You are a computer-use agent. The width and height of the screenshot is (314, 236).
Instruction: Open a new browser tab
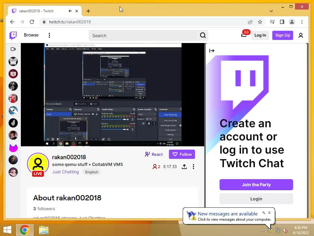[88, 11]
